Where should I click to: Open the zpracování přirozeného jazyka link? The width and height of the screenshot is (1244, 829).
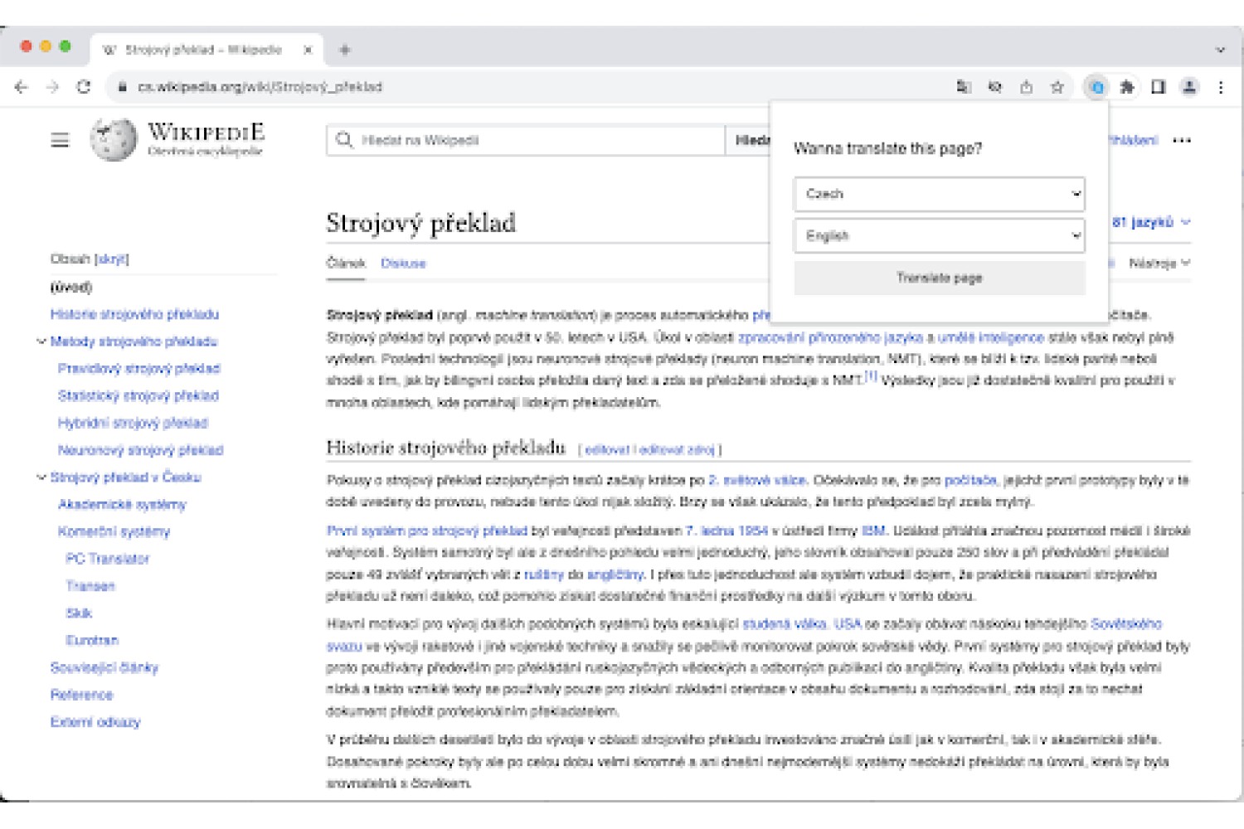830,337
